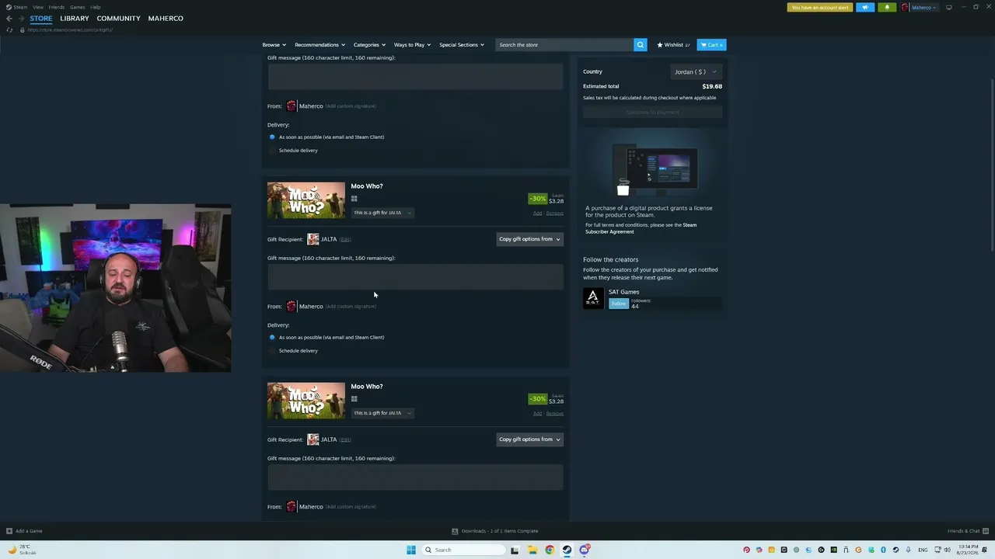This screenshot has width=995, height=559.
Task: Open the MAHERCO profile tab
Action: (x=166, y=19)
